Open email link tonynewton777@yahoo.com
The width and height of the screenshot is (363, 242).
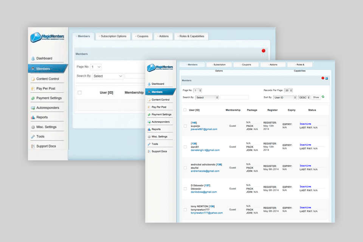pyautogui.click(x=207, y=213)
